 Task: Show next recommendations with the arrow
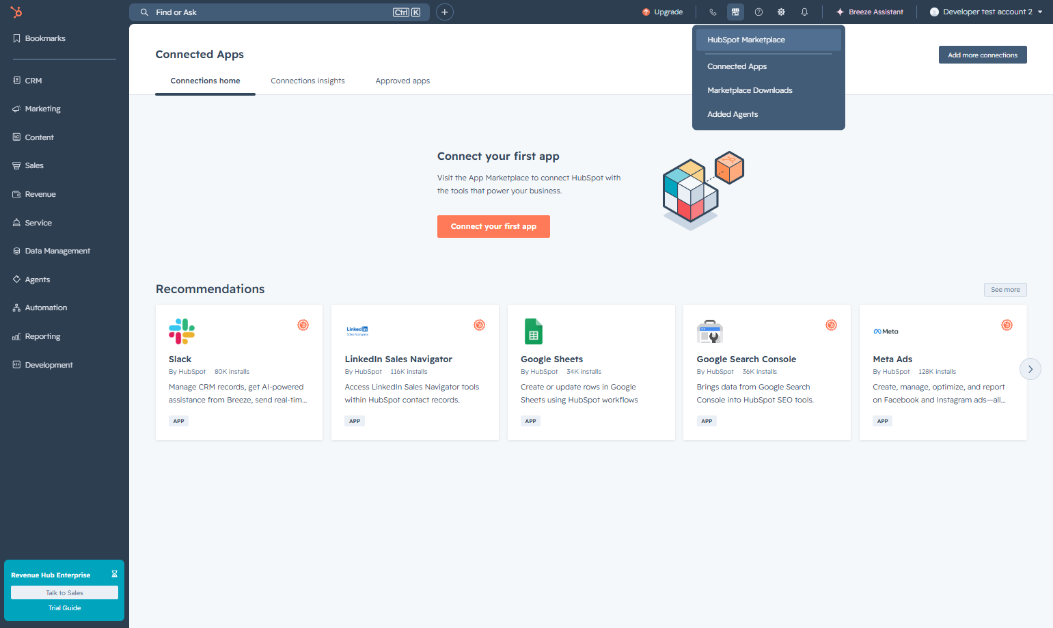click(1030, 369)
